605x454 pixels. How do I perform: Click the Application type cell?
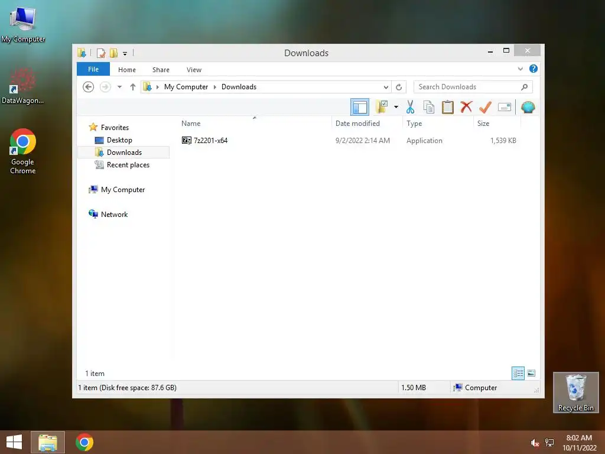(x=424, y=141)
